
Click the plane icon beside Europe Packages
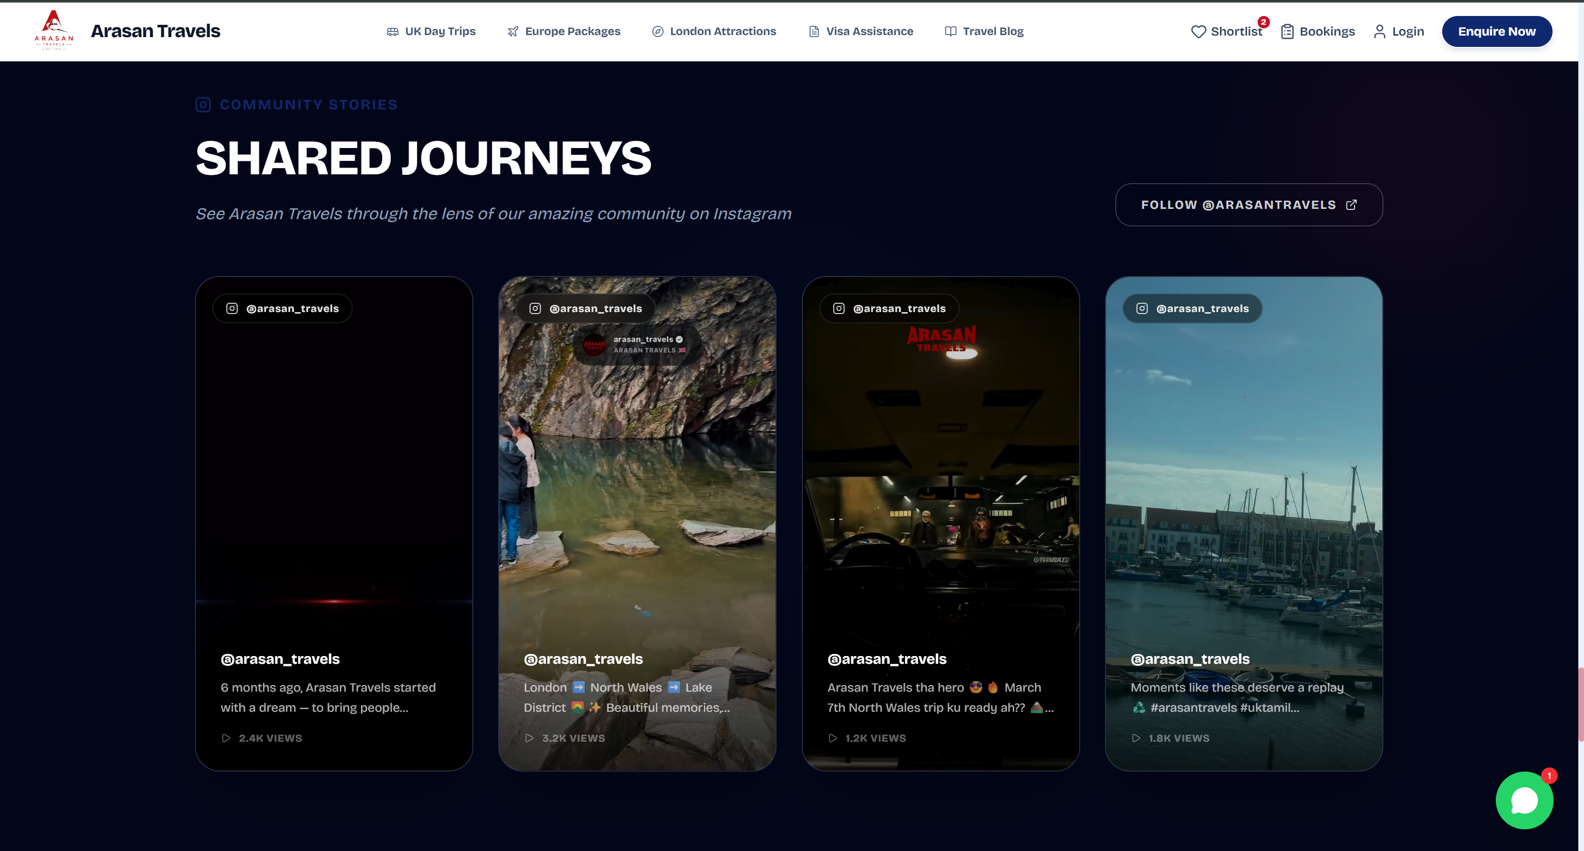(x=513, y=31)
